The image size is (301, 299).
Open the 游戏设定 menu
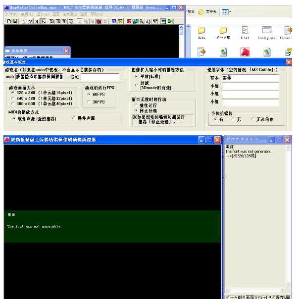click(70, 14)
